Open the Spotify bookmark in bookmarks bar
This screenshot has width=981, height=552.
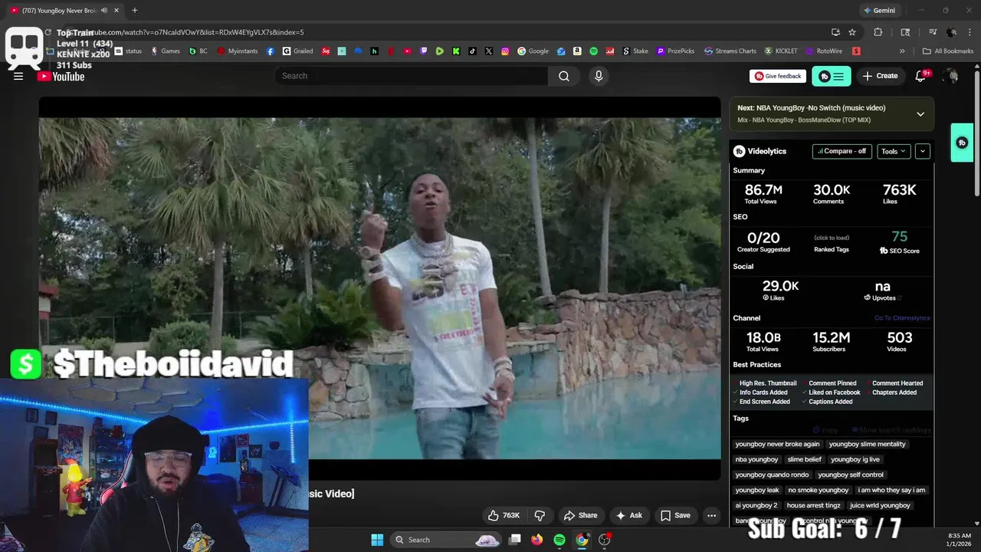[593, 51]
